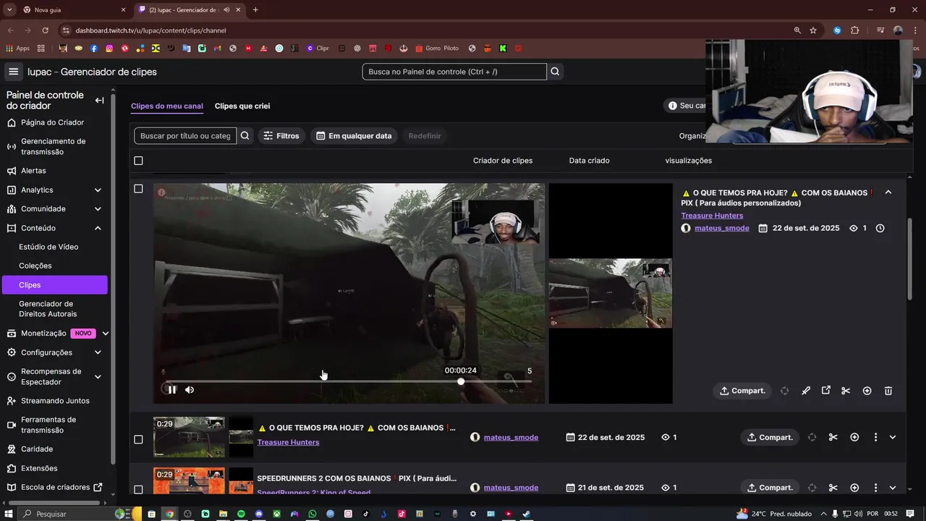926x521 pixels.
Task: Add the expanded clip using the plus-circle icon
Action: (x=867, y=391)
